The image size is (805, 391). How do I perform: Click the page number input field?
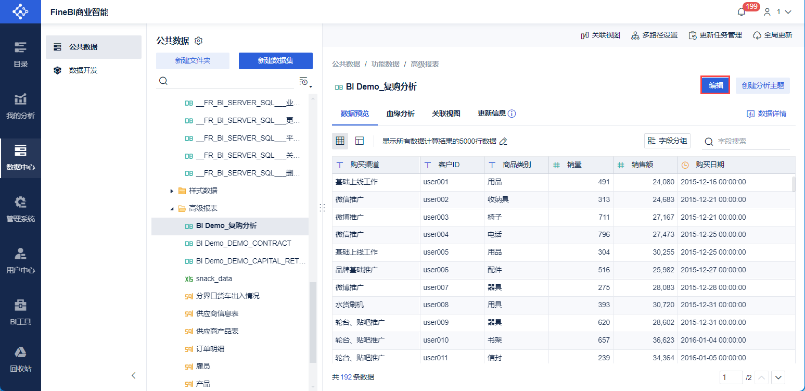coord(731,377)
